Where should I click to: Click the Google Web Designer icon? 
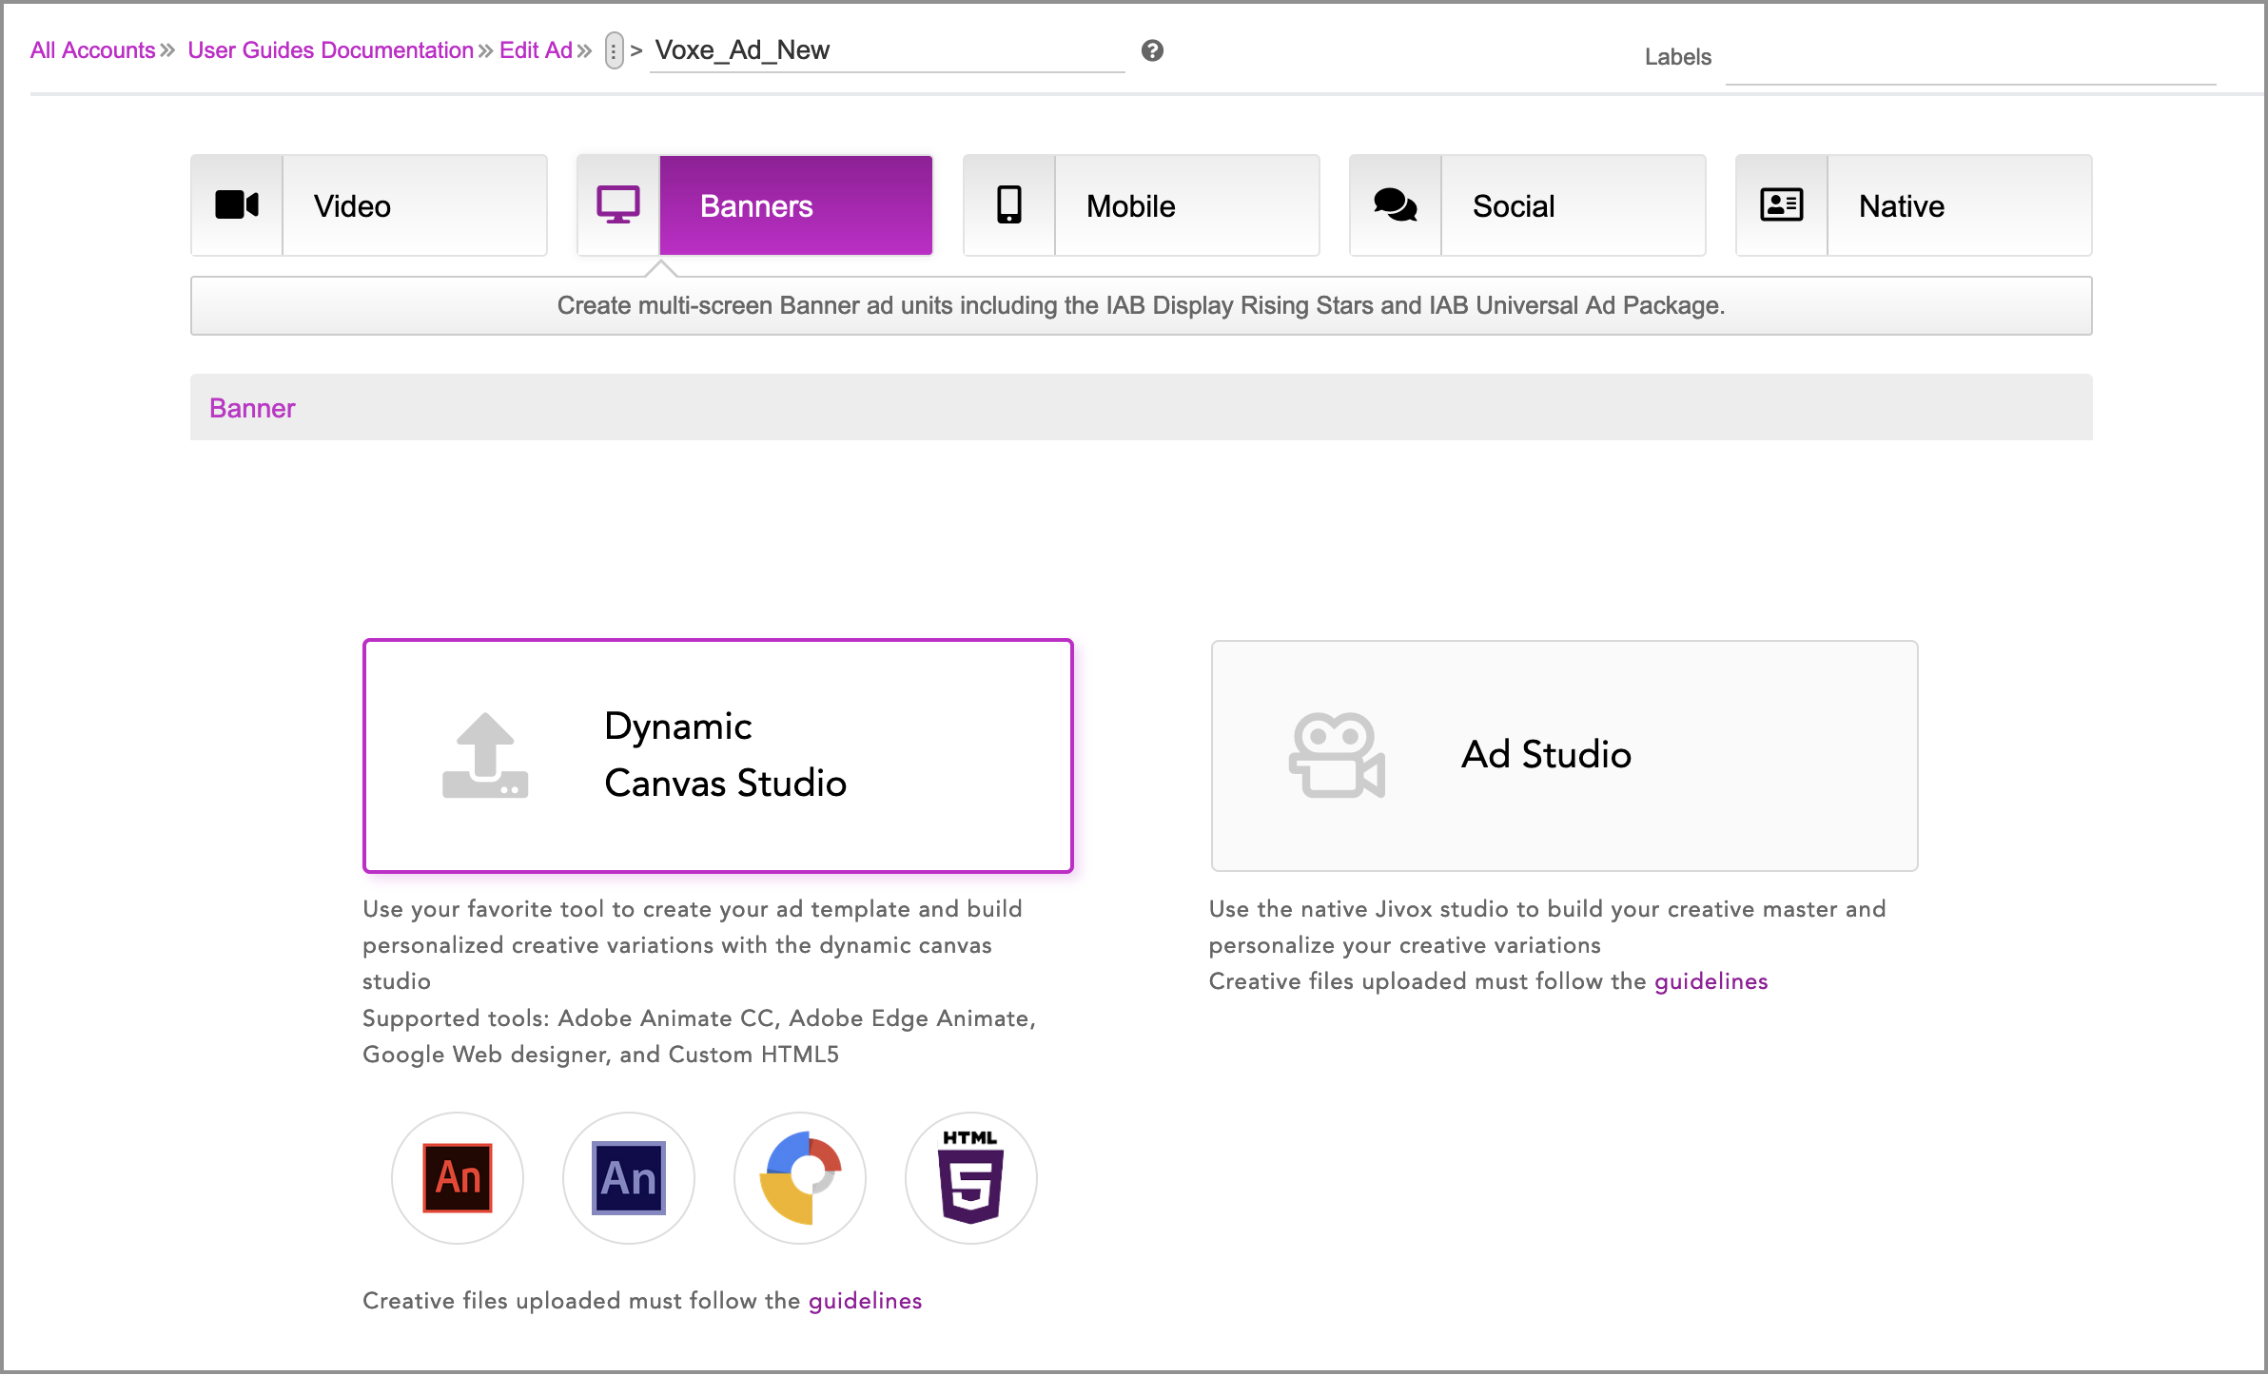(800, 1177)
